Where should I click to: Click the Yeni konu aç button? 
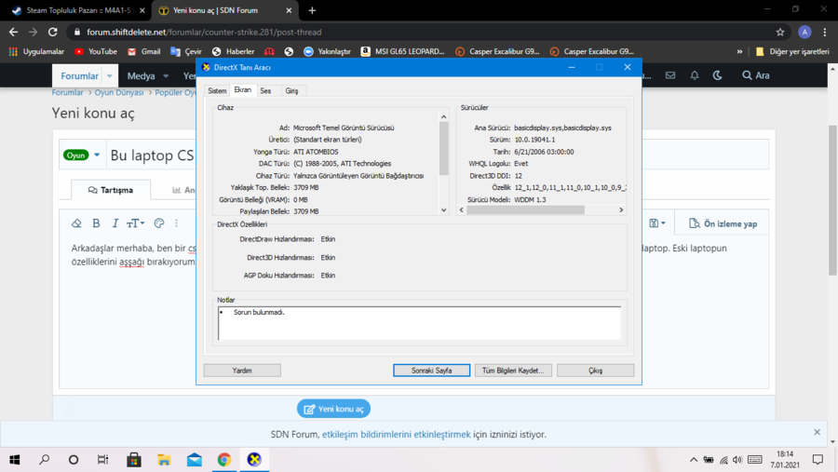pyautogui.click(x=333, y=409)
